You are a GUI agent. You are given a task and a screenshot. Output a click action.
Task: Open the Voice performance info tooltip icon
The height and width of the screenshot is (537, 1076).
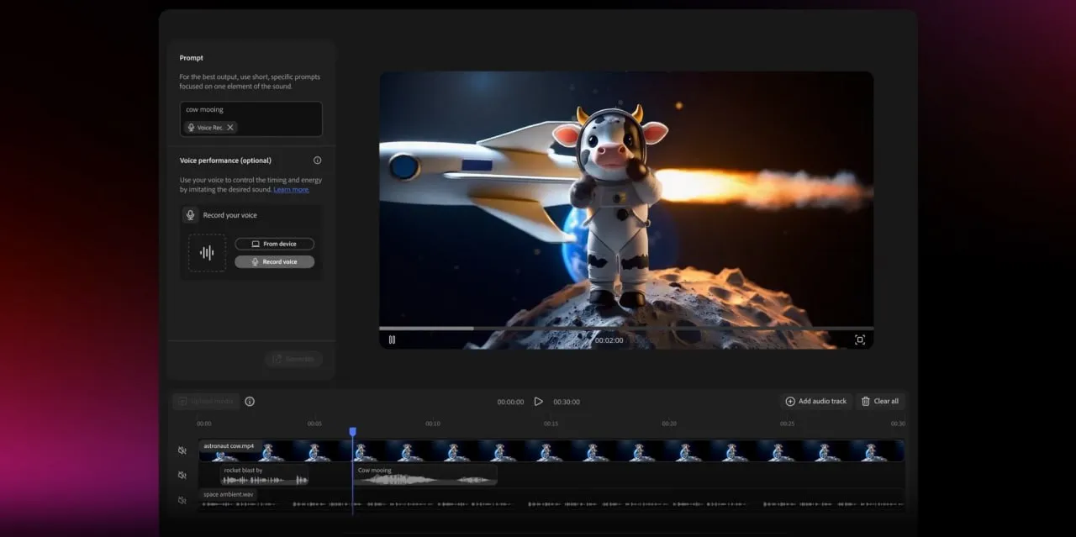point(317,160)
